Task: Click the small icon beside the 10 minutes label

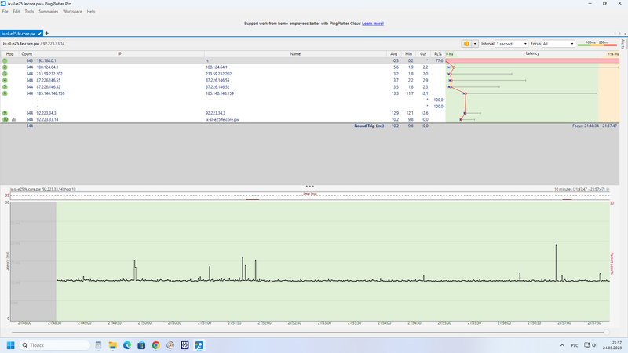Action: coord(608,189)
